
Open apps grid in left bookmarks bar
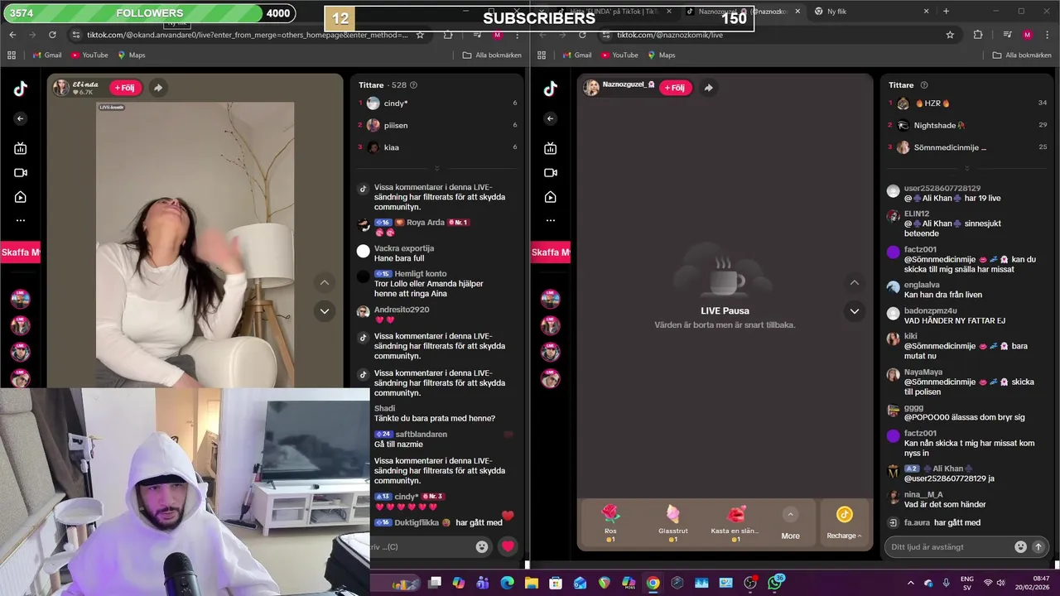(x=12, y=55)
